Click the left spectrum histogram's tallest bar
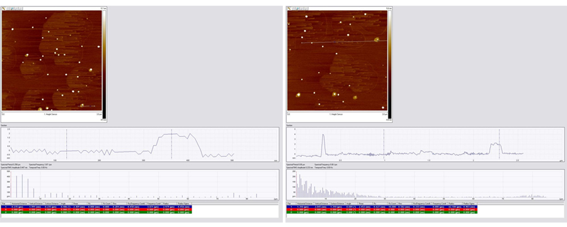The image size is (567, 227). 22,186
